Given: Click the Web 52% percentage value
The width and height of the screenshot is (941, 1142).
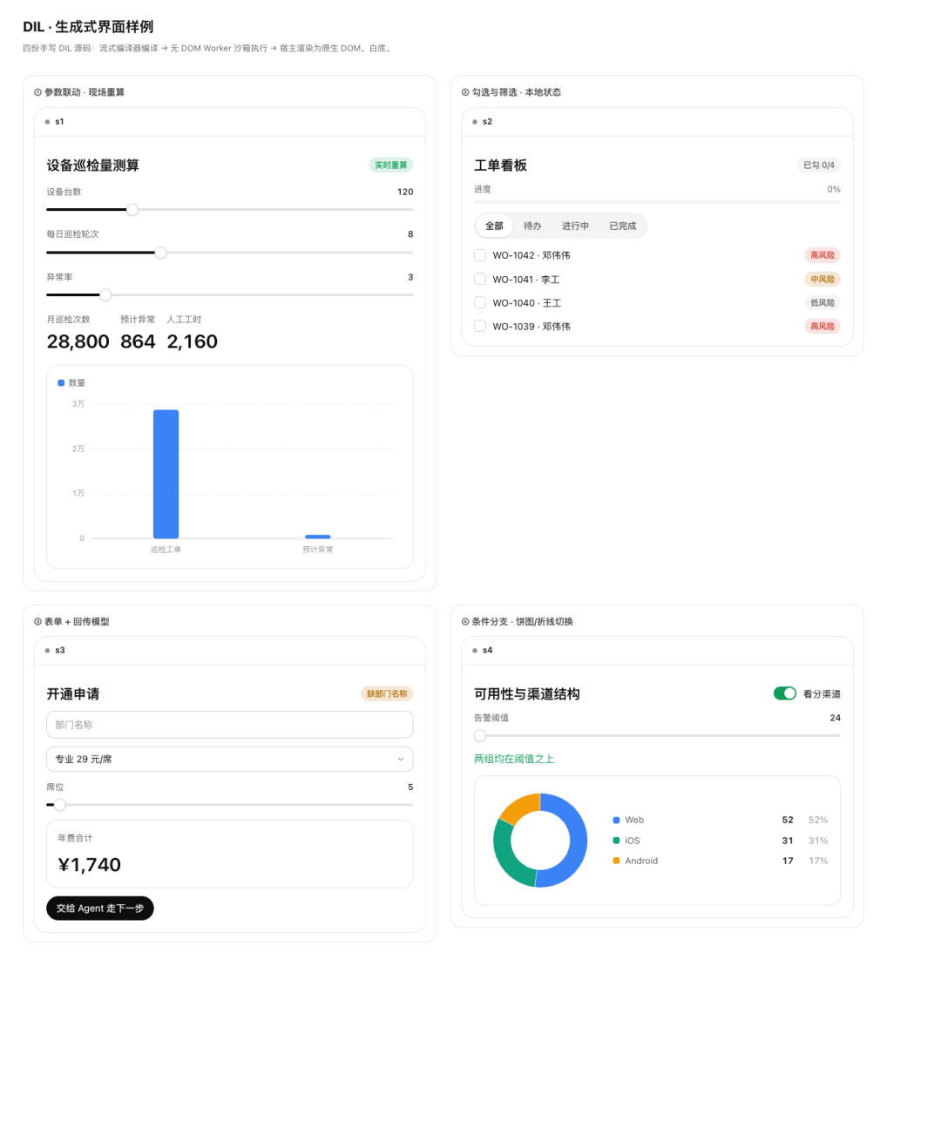Looking at the screenshot, I should [818, 820].
